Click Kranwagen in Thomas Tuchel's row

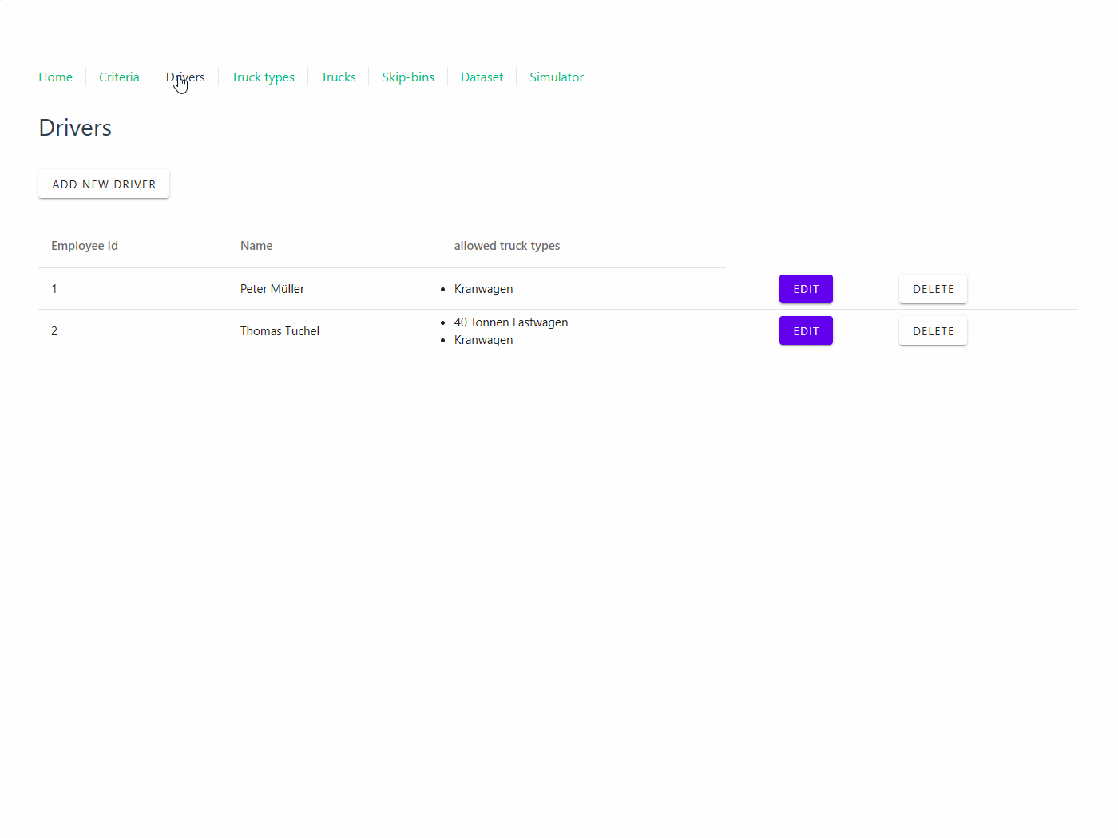click(x=483, y=340)
